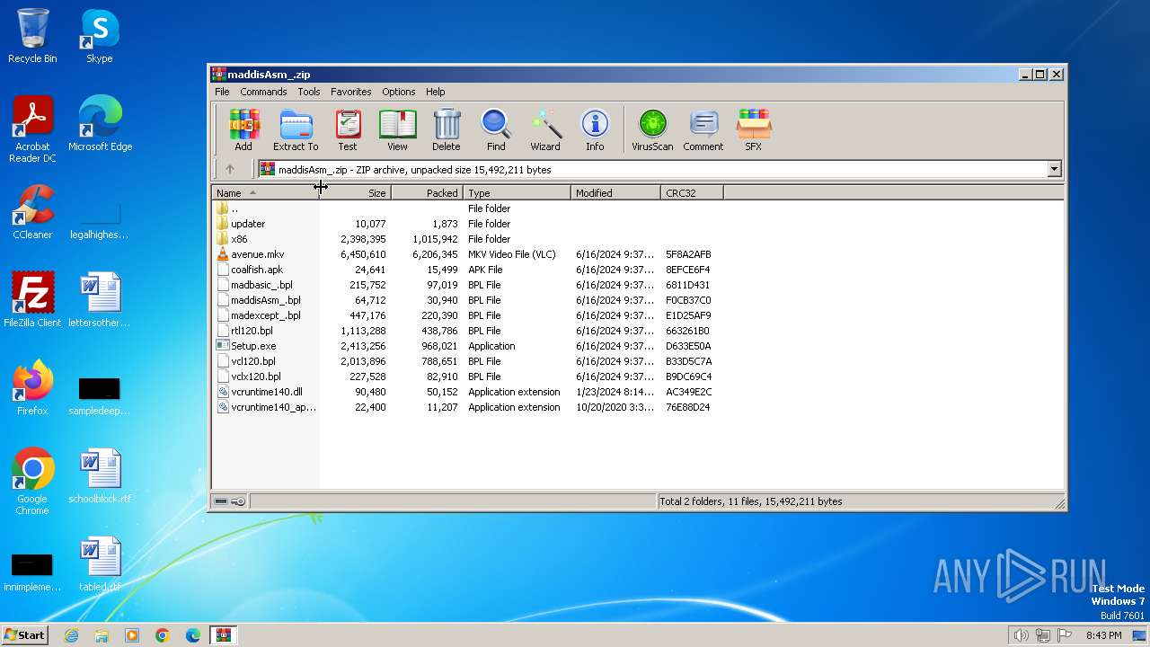Launch the Wizard tool
Image resolution: width=1150 pixels, height=647 pixels.
[545, 129]
